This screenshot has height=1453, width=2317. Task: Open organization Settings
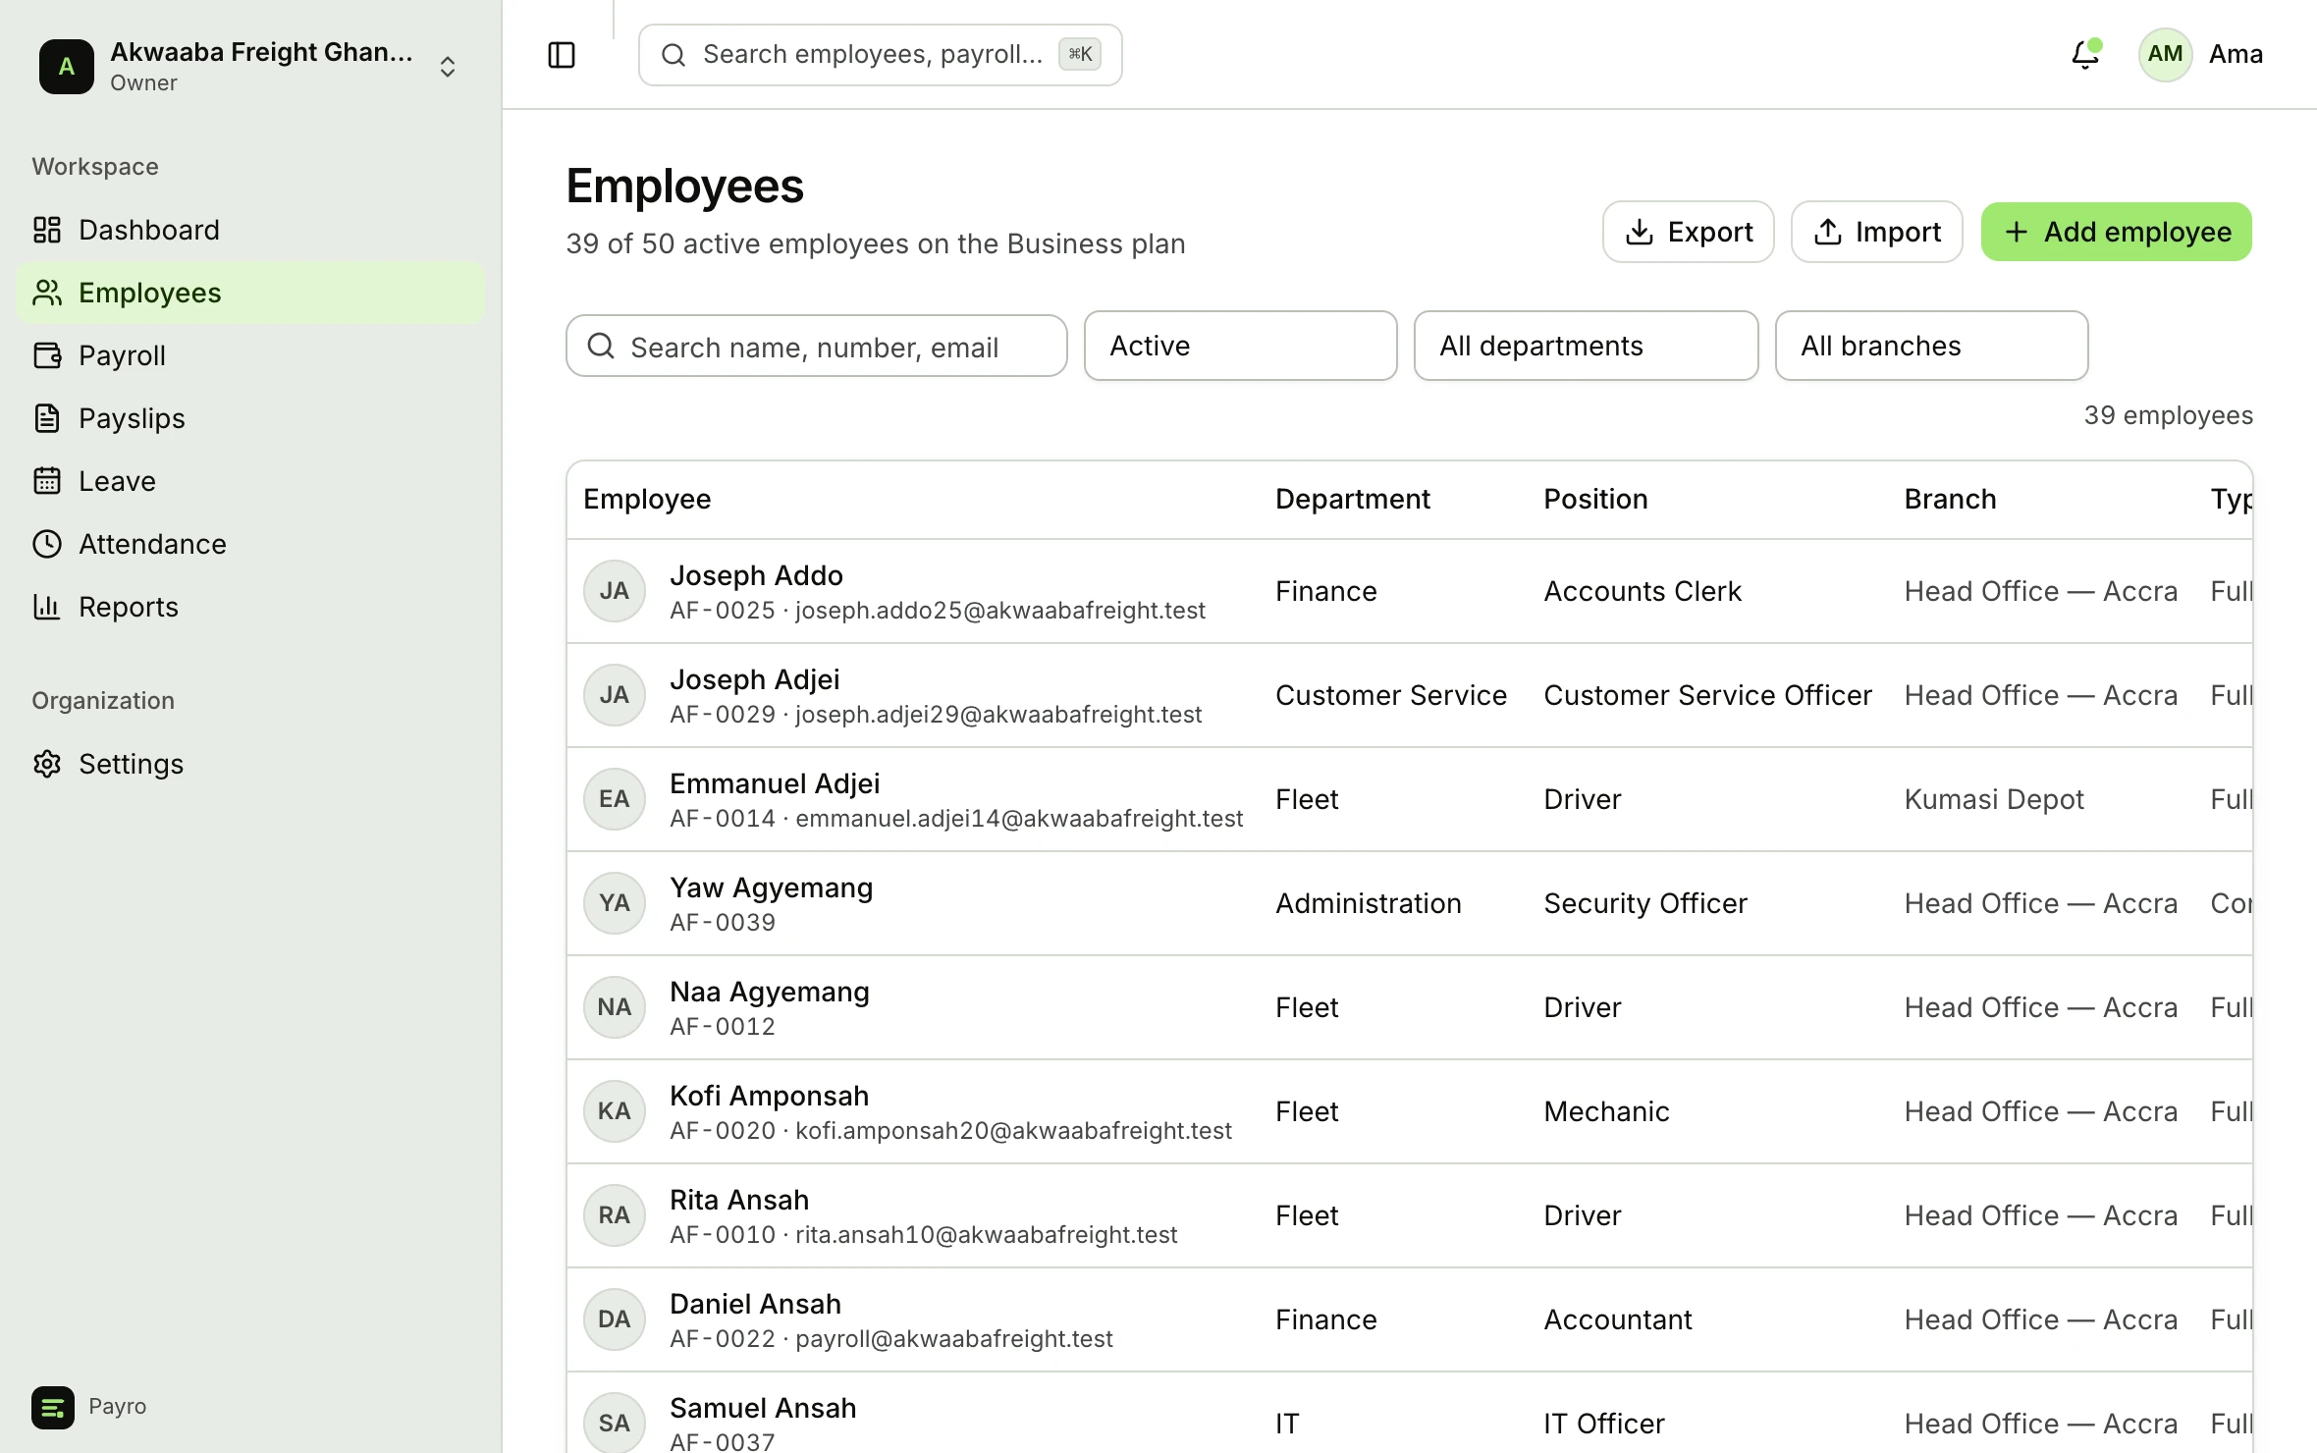250,764
